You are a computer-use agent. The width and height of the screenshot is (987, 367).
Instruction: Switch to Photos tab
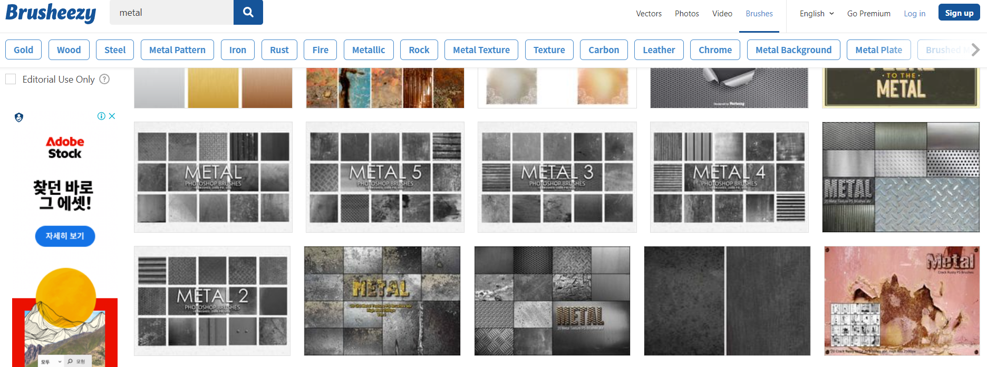(686, 14)
